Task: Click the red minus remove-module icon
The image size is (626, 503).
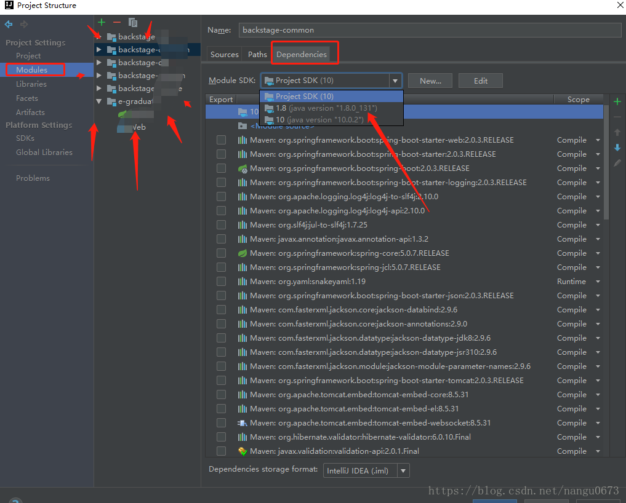Action: (x=117, y=23)
